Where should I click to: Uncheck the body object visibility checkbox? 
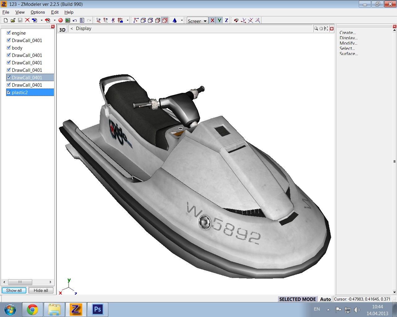9,48
